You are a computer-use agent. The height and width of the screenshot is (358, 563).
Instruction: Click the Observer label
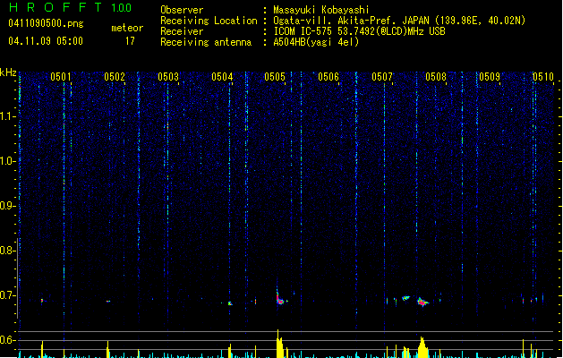tap(182, 10)
